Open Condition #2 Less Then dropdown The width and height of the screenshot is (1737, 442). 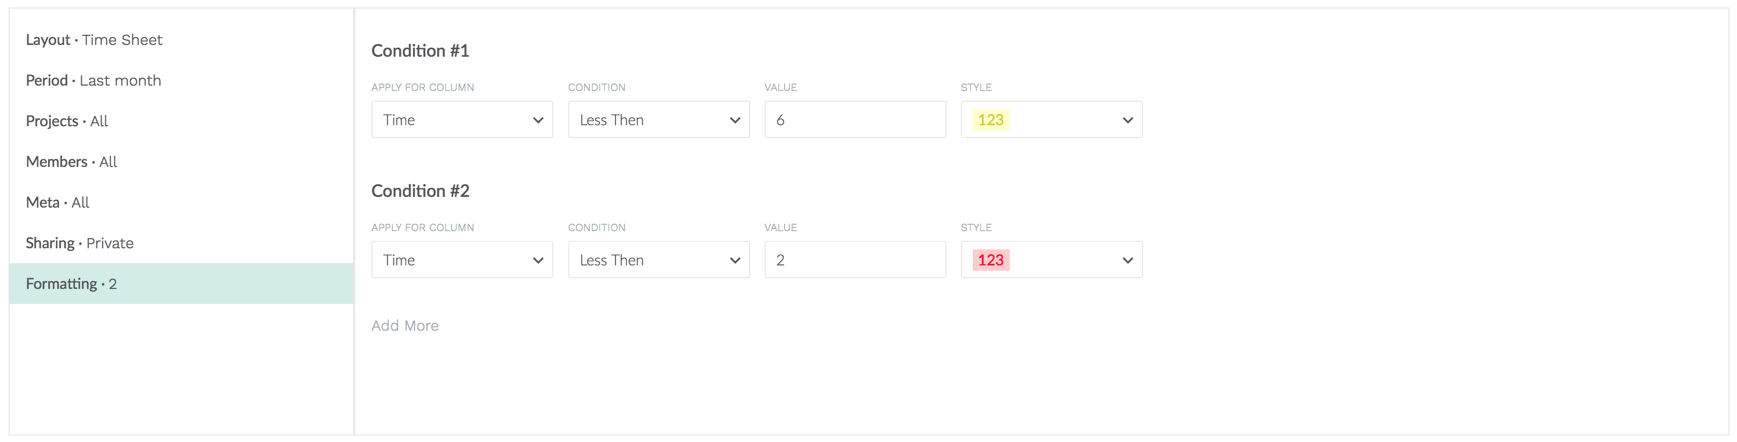[x=658, y=260]
